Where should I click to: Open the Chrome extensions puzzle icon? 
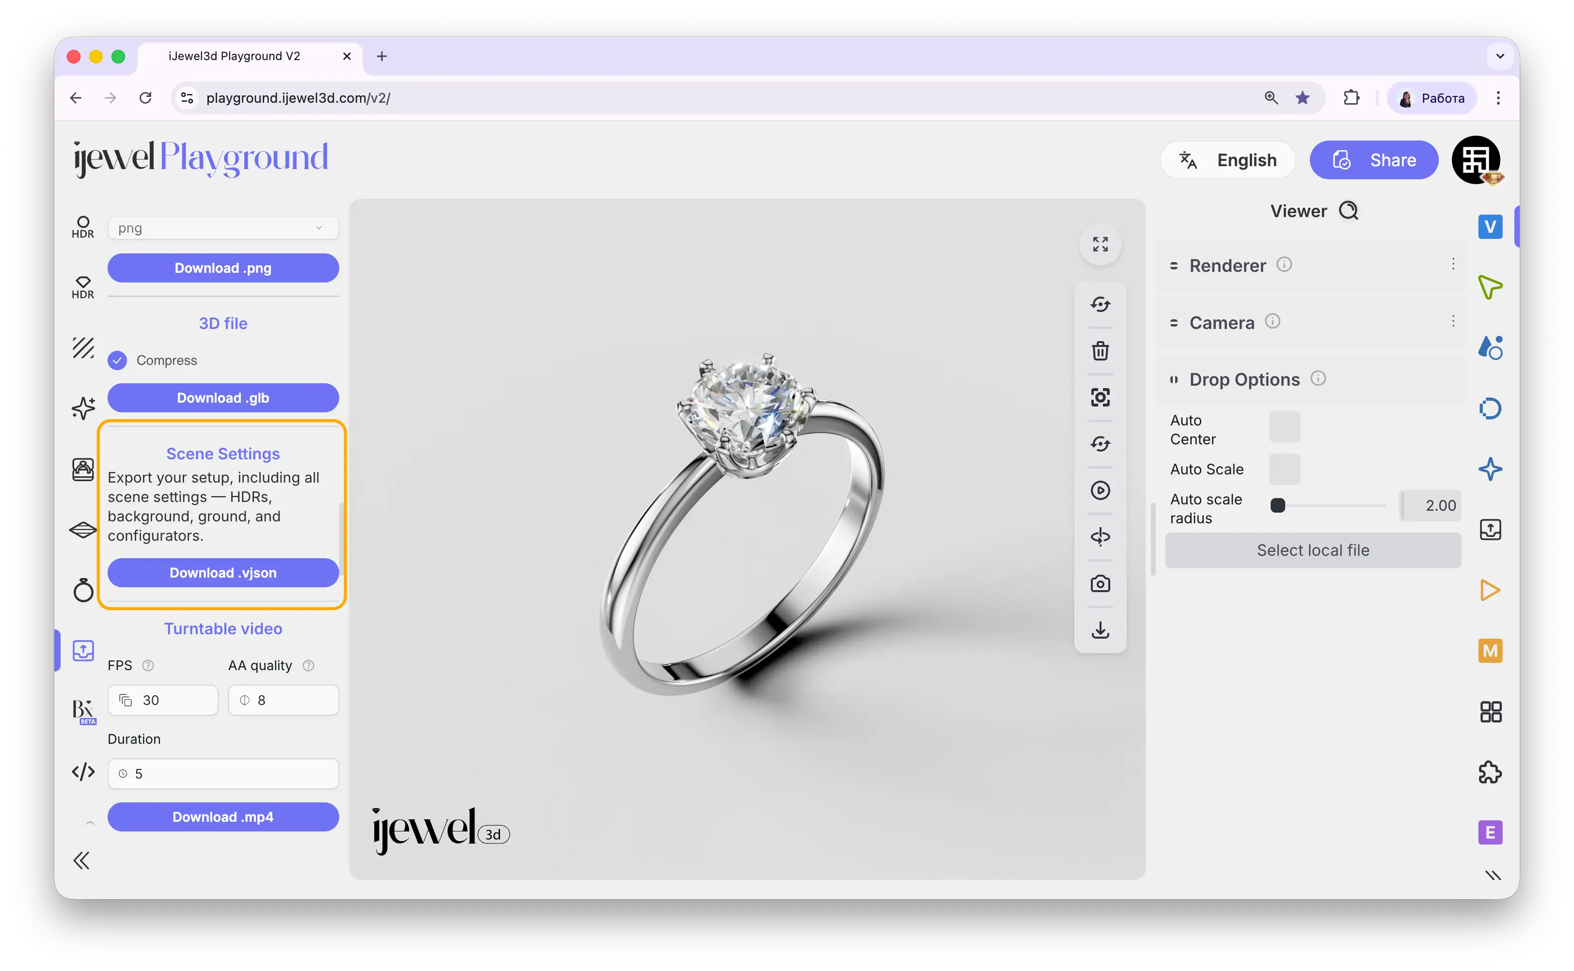point(1351,97)
